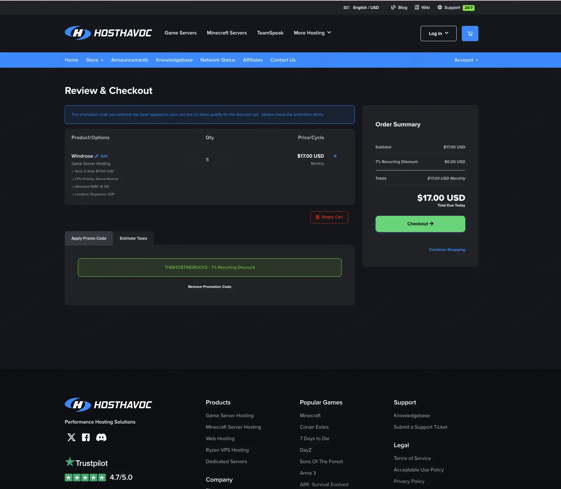Screen dimensions: 561x489
Task: Open Affiliates page
Action: [253, 60]
